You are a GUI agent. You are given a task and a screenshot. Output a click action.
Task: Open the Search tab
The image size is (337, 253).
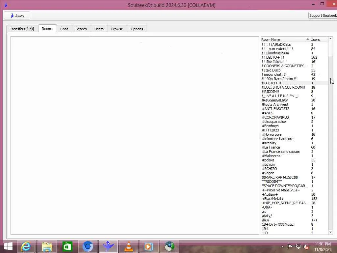coord(81,29)
